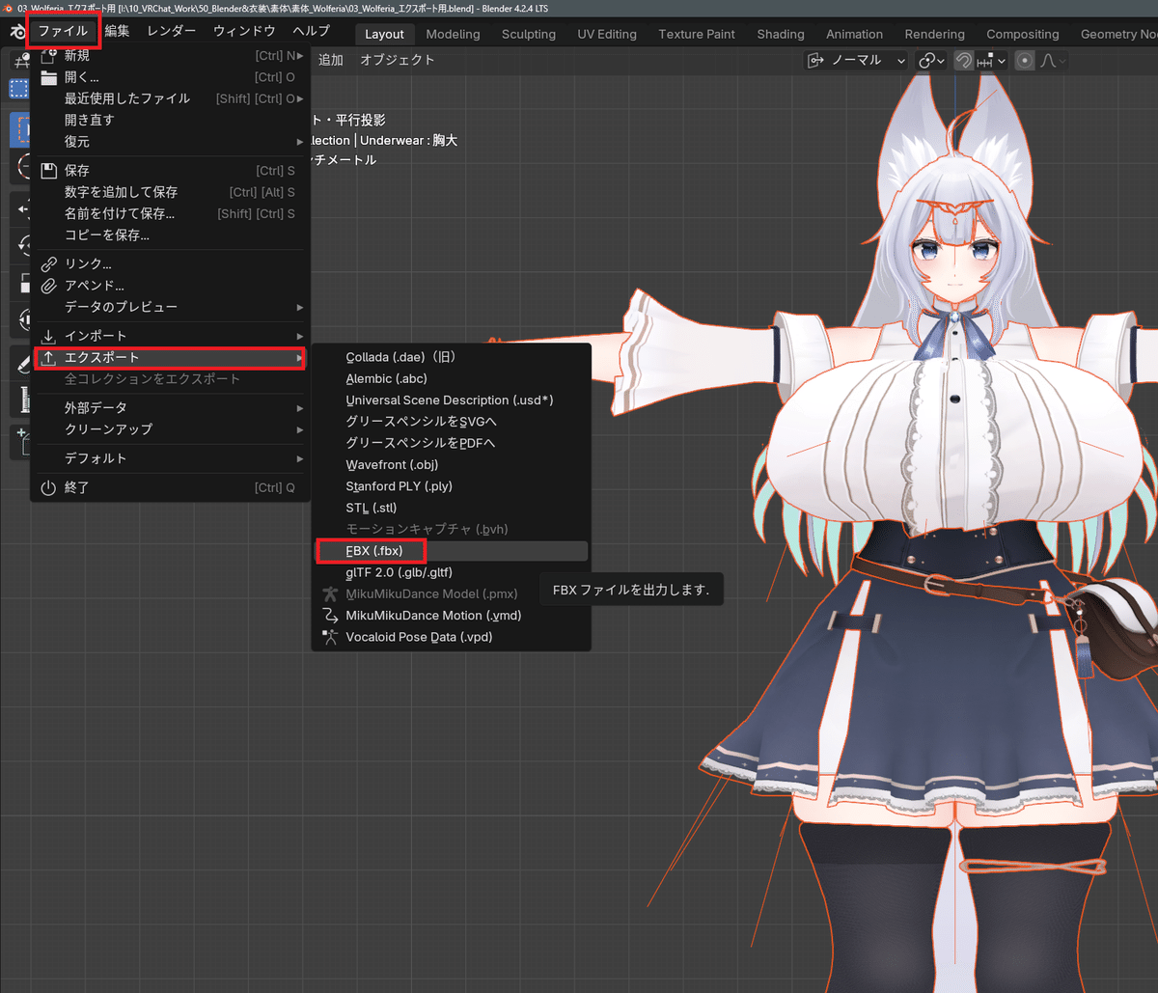Select FBX (.fbx) export option

click(x=452, y=551)
